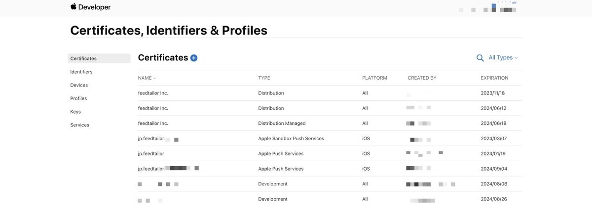Click the Certificates section heading

pos(163,58)
